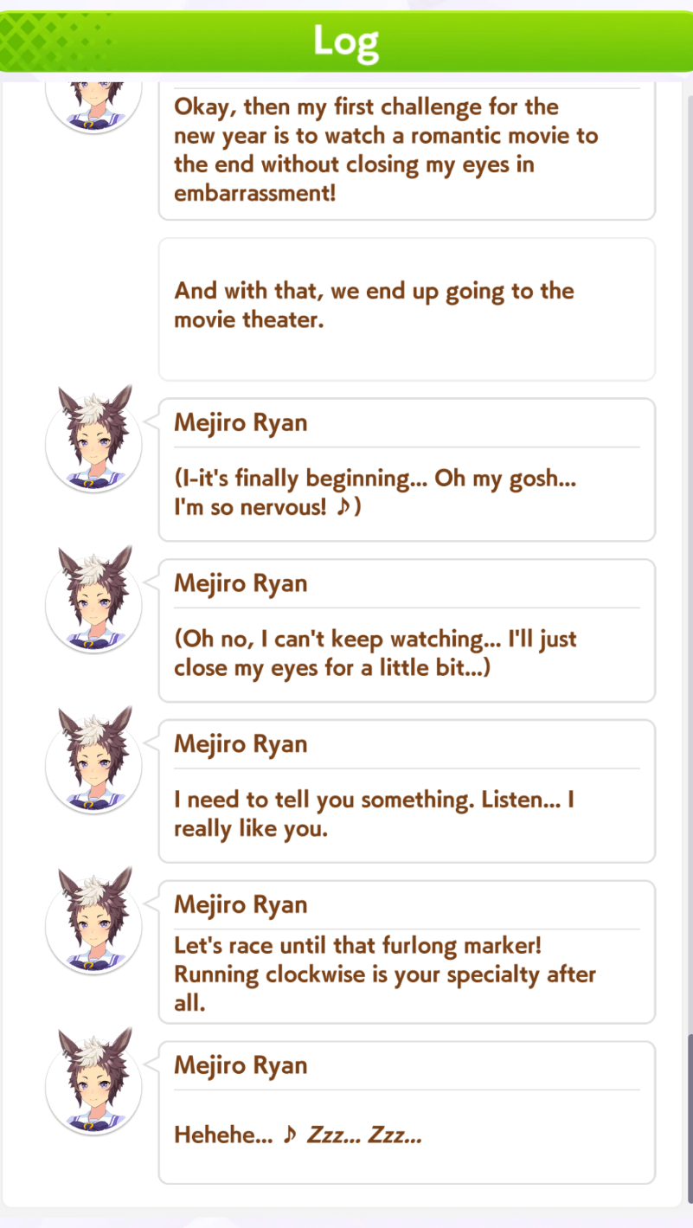Viewport: 693px width, 1228px height.
Task: Tap the Mejiro Ryan name above "I really like you"
Action: (x=241, y=744)
